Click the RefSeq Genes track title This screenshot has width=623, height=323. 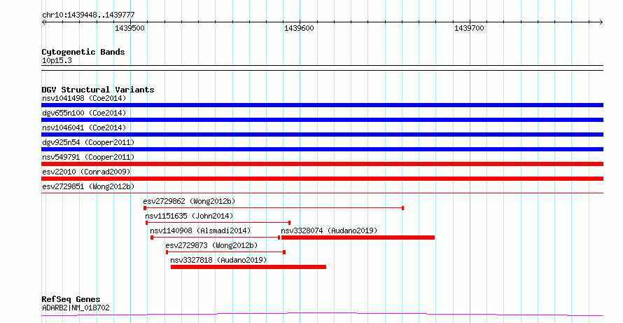[x=71, y=299]
